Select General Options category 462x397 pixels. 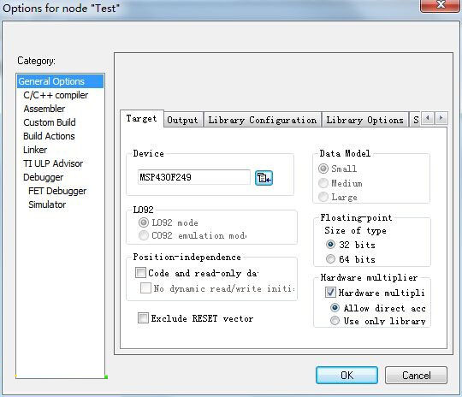pyautogui.click(x=60, y=81)
